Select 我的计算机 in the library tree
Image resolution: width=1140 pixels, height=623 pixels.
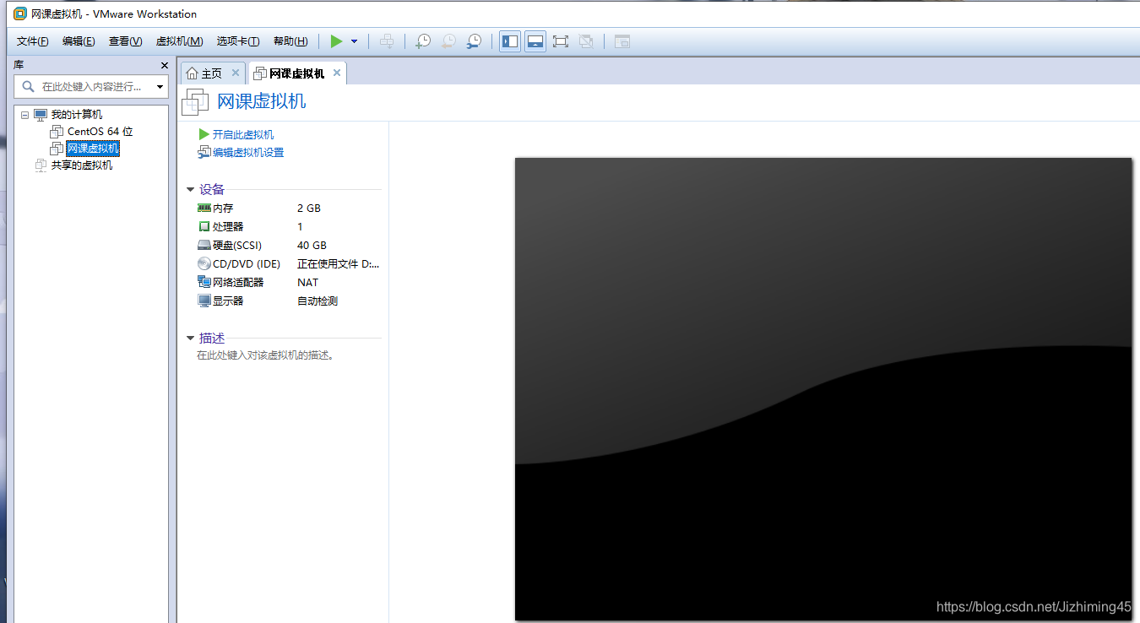click(x=77, y=115)
